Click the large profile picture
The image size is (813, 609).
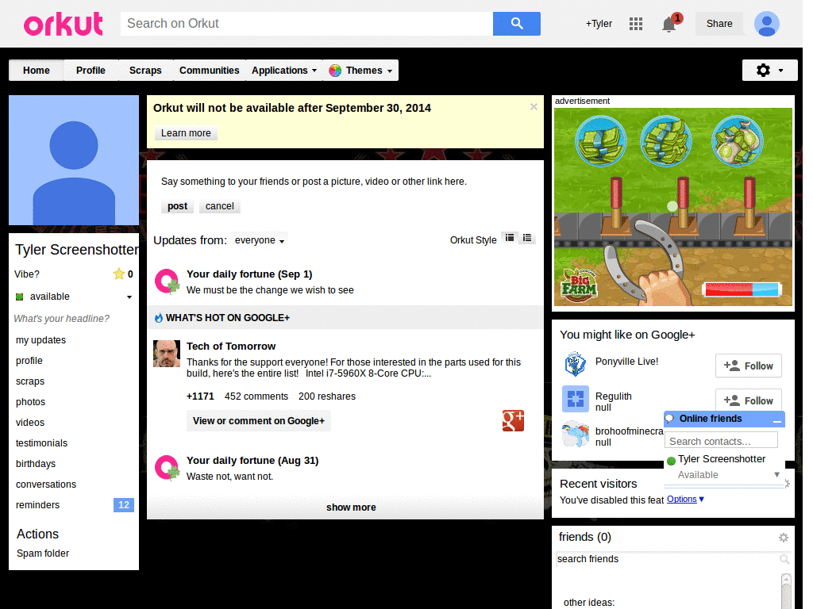tap(74, 160)
